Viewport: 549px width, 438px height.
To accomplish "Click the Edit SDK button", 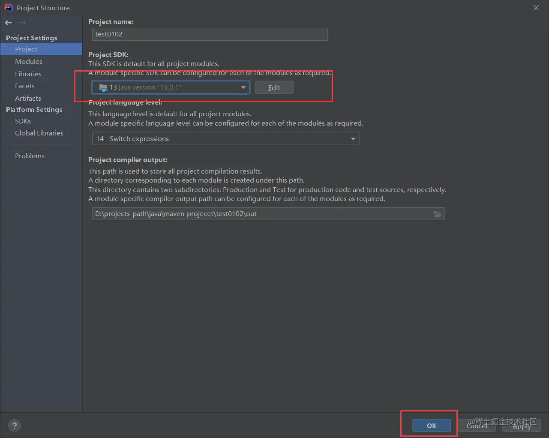I will 274,87.
